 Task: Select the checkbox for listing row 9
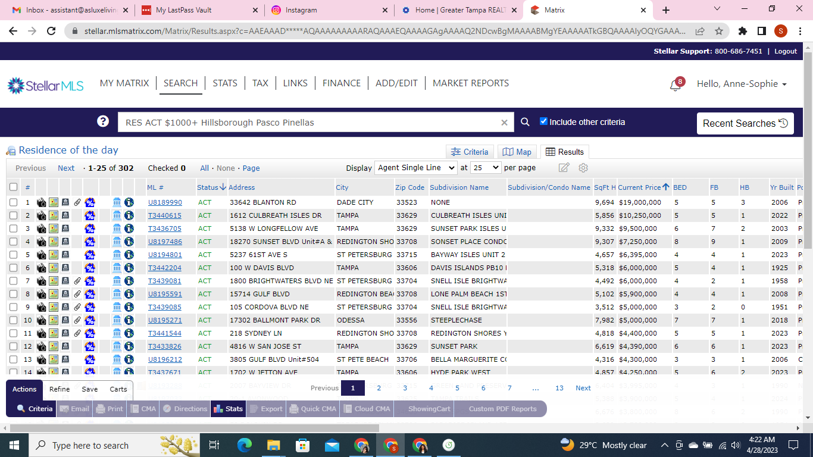coord(14,307)
